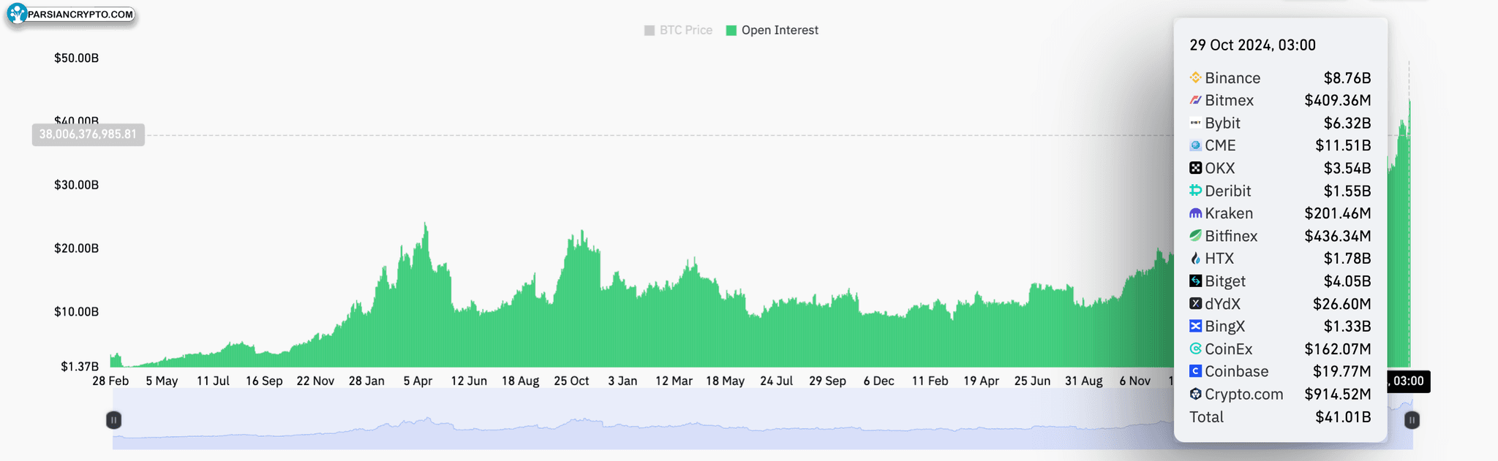The height and width of the screenshot is (461, 1498).
Task: Click the 38,006,376,985.81 axis value label
Action: click(88, 134)
